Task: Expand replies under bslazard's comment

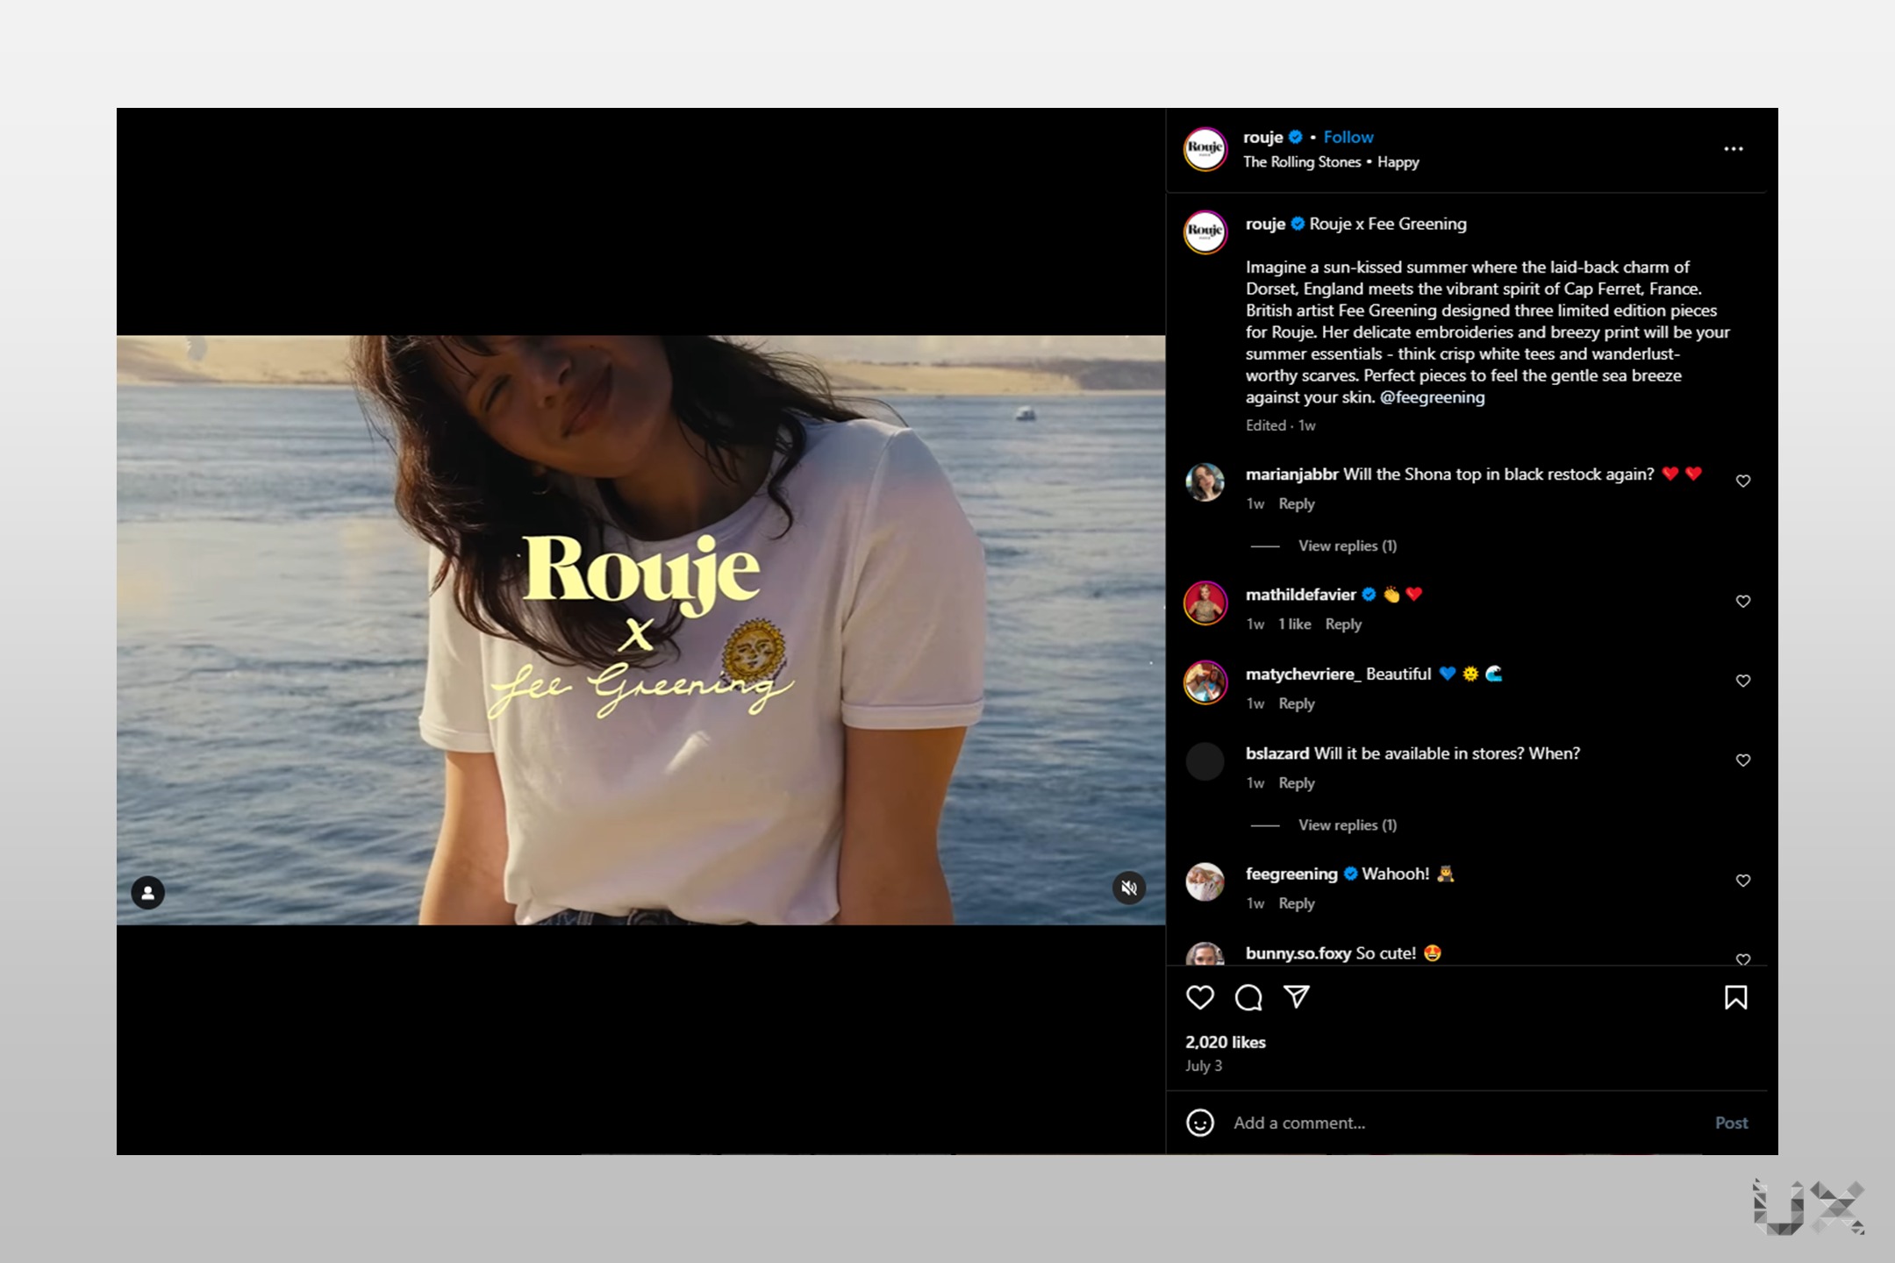Action: 1348,824
